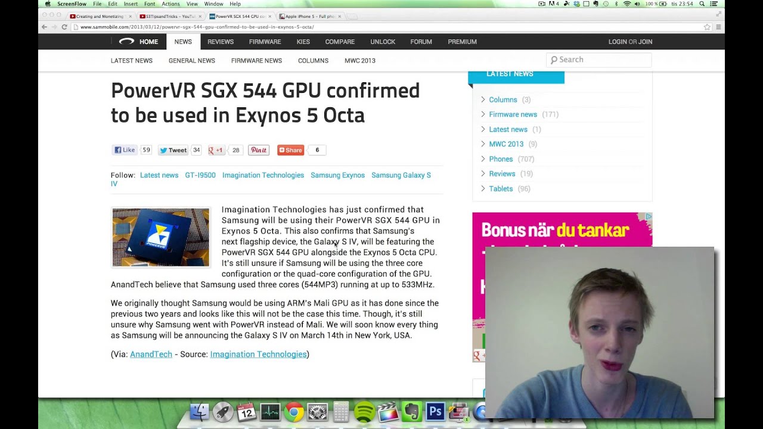This screenshot has width=763, height=429.
Task: Reload the current page
Action: pos(64,27)
